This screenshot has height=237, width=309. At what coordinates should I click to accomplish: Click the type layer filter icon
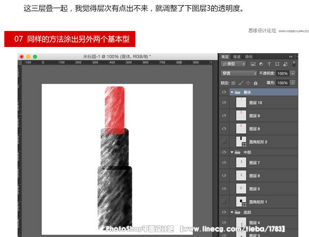click(x=269, y=64)
